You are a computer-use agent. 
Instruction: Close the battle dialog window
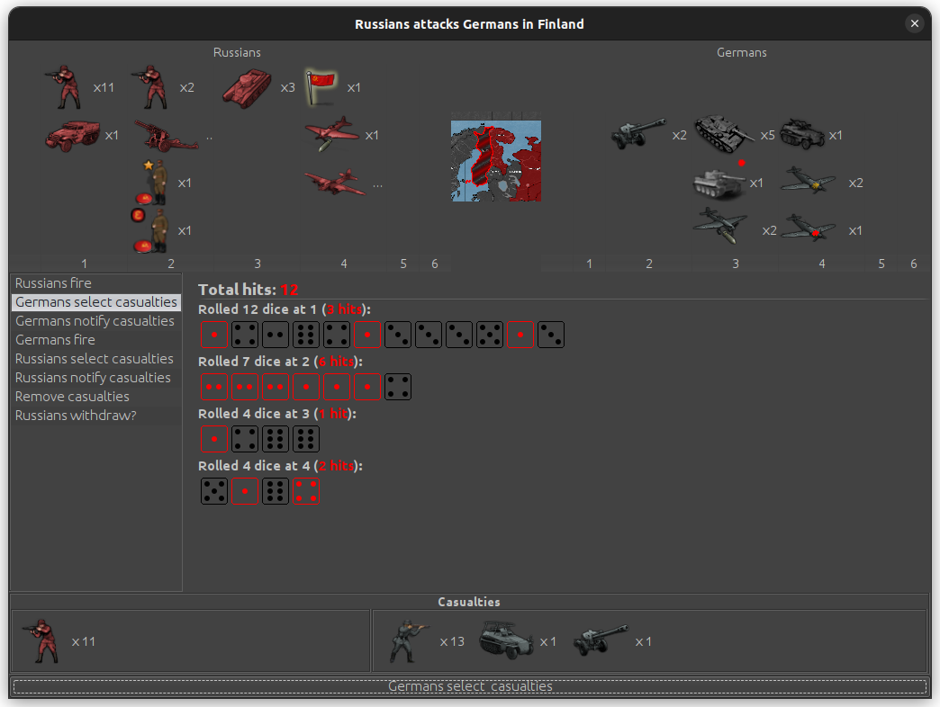915,24
